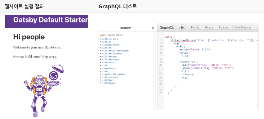Screen dimensions: 264x119
Task: Click the GraphiQL title logo
Action: [167, 27]
